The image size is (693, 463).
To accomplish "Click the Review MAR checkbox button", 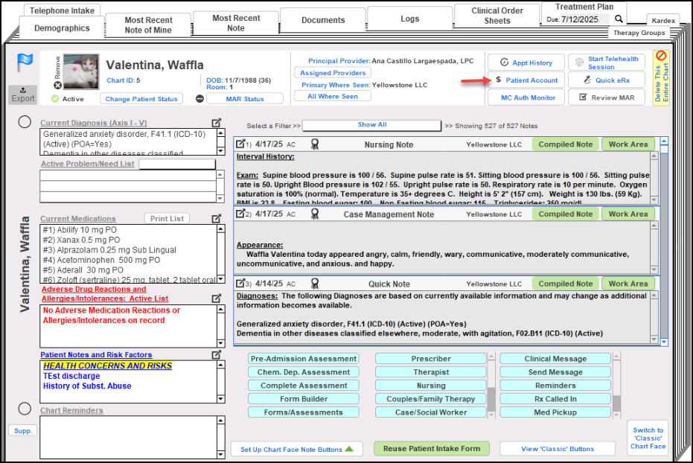I will pyautogui.click(x=607, y=98).
